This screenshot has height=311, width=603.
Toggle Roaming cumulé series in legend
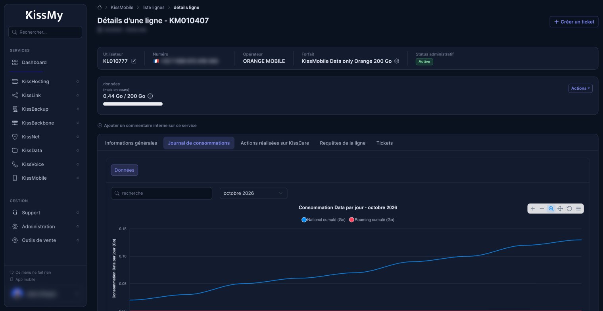click(x=372, y=220)
